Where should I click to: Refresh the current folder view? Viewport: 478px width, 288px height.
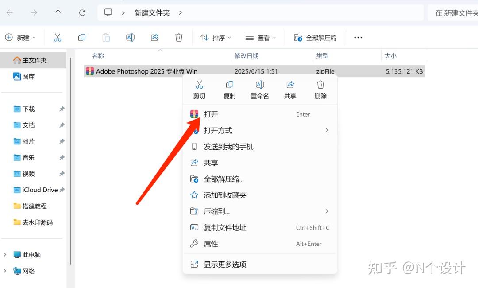point(82,12)
